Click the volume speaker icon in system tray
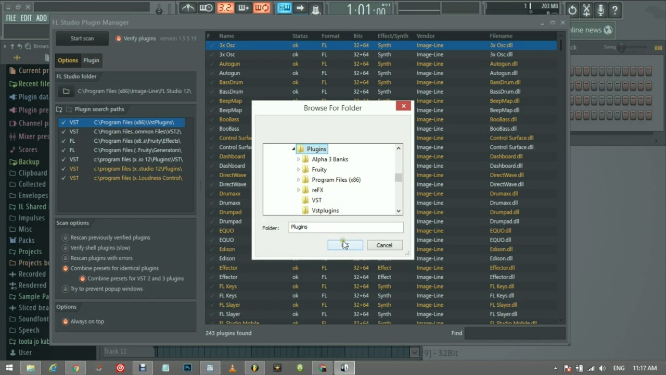The width and height of the screenshot is (666, 375). click(x=601, y=368)
